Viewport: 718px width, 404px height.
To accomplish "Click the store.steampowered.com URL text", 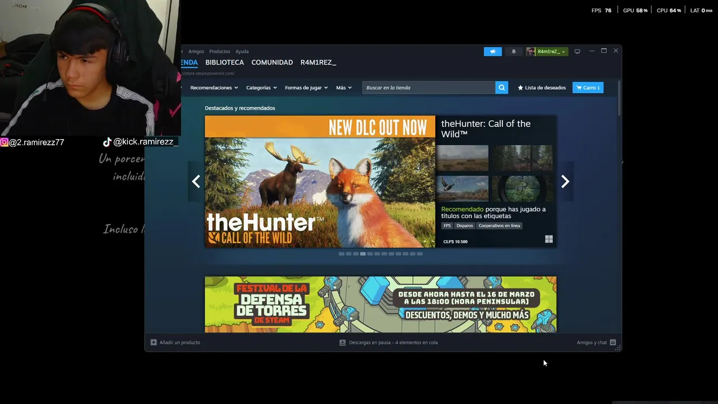I will 208,74.
